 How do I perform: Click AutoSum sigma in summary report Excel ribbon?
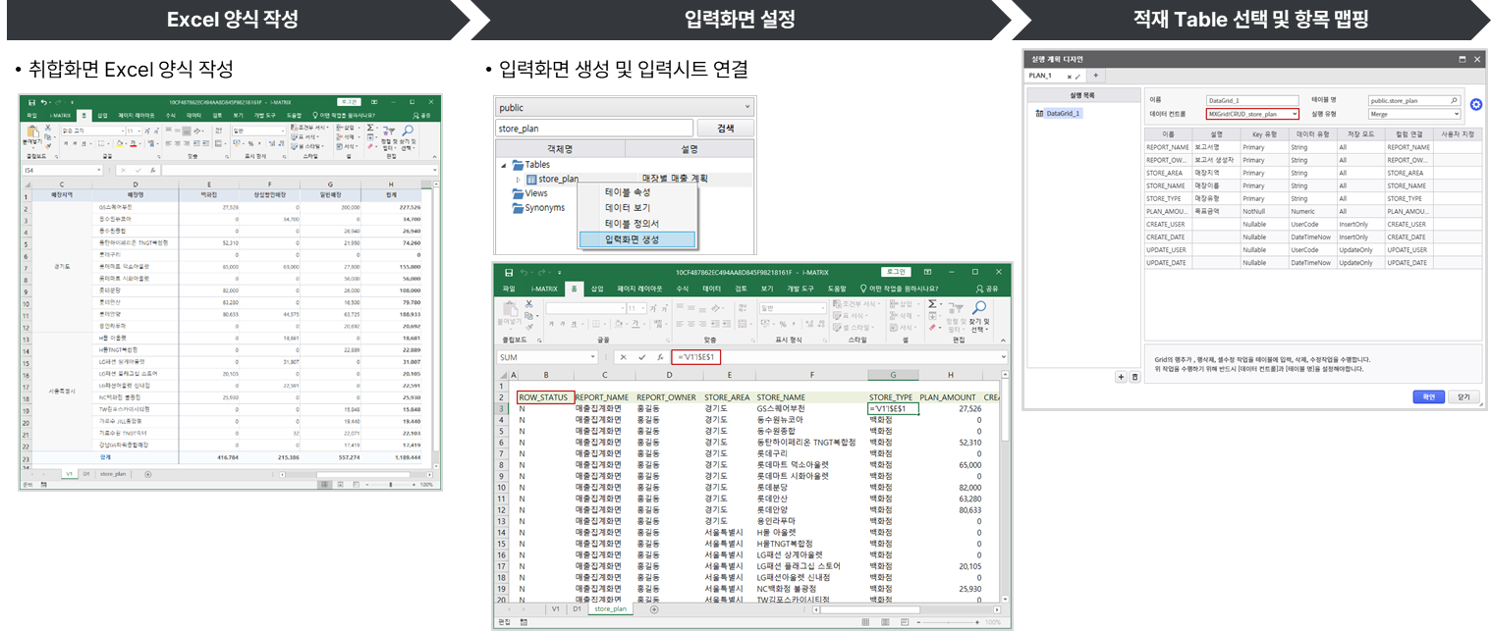coord(370,128)
